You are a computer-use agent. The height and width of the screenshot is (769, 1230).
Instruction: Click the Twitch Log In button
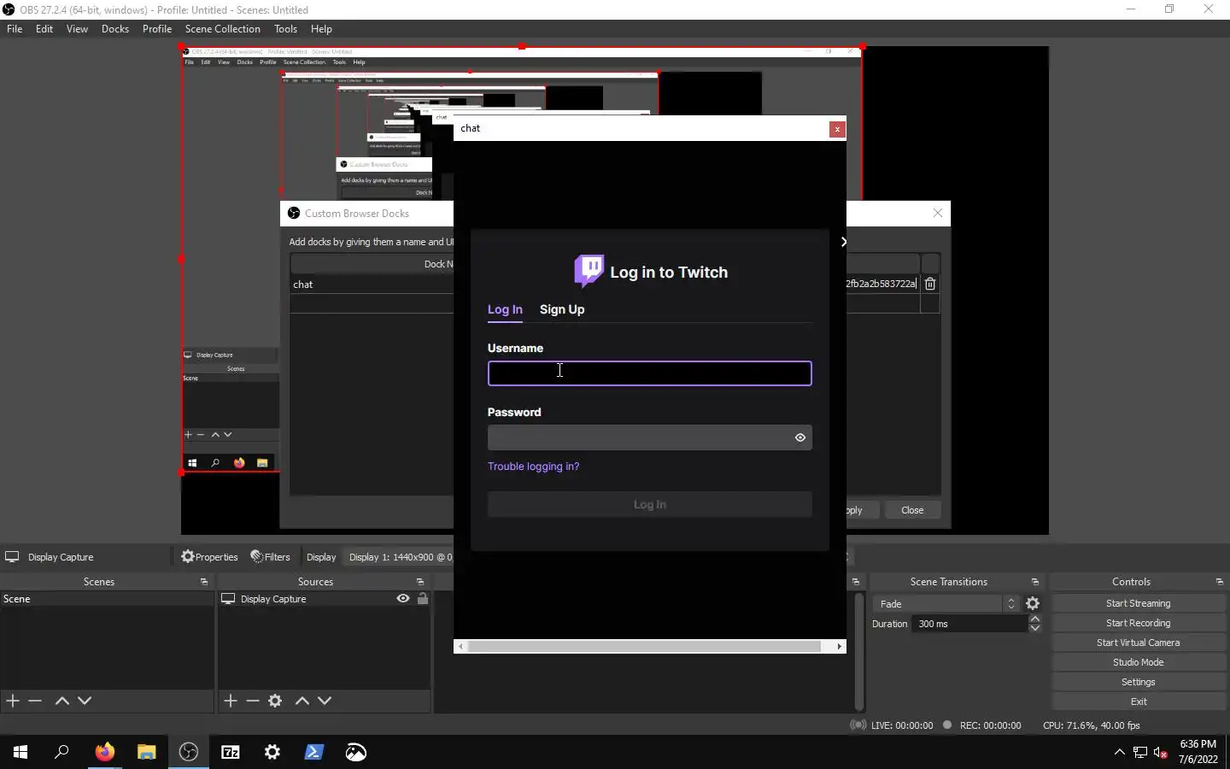point(649,504)
